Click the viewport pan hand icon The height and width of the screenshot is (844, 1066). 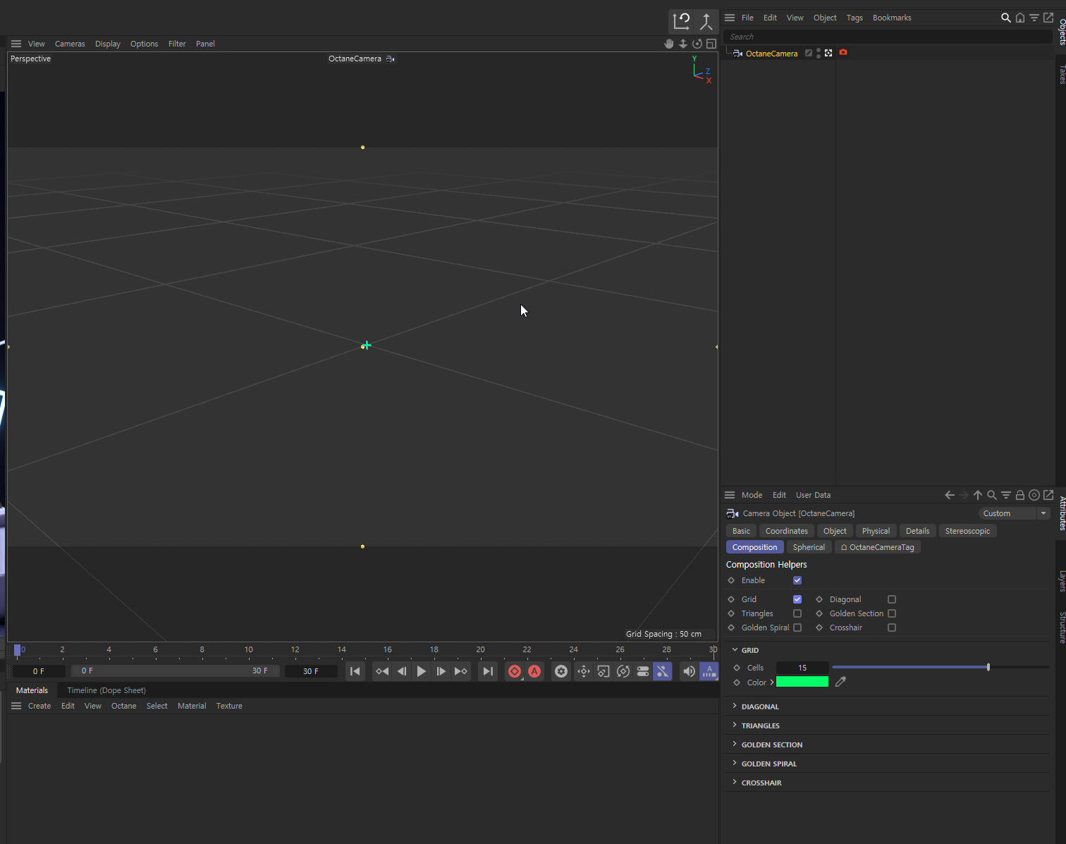click(669, 44)
